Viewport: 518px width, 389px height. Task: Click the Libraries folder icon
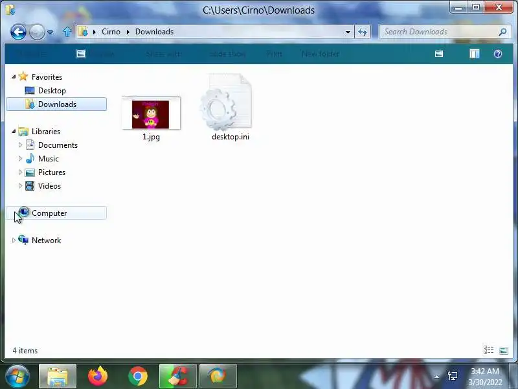click(23, 132)
